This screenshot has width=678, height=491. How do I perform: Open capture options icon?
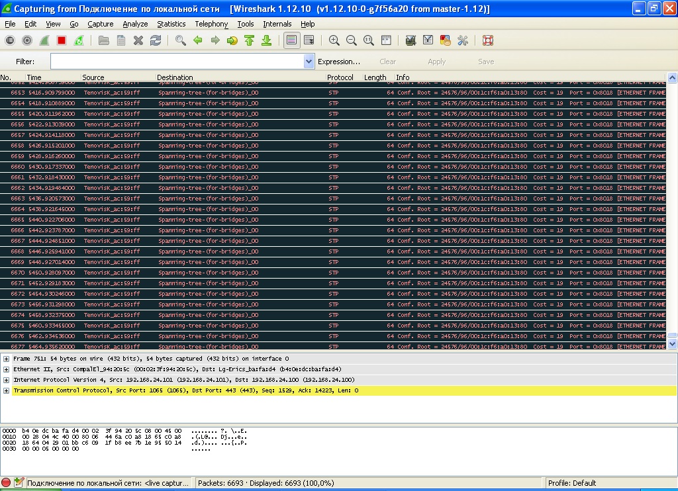27,40
